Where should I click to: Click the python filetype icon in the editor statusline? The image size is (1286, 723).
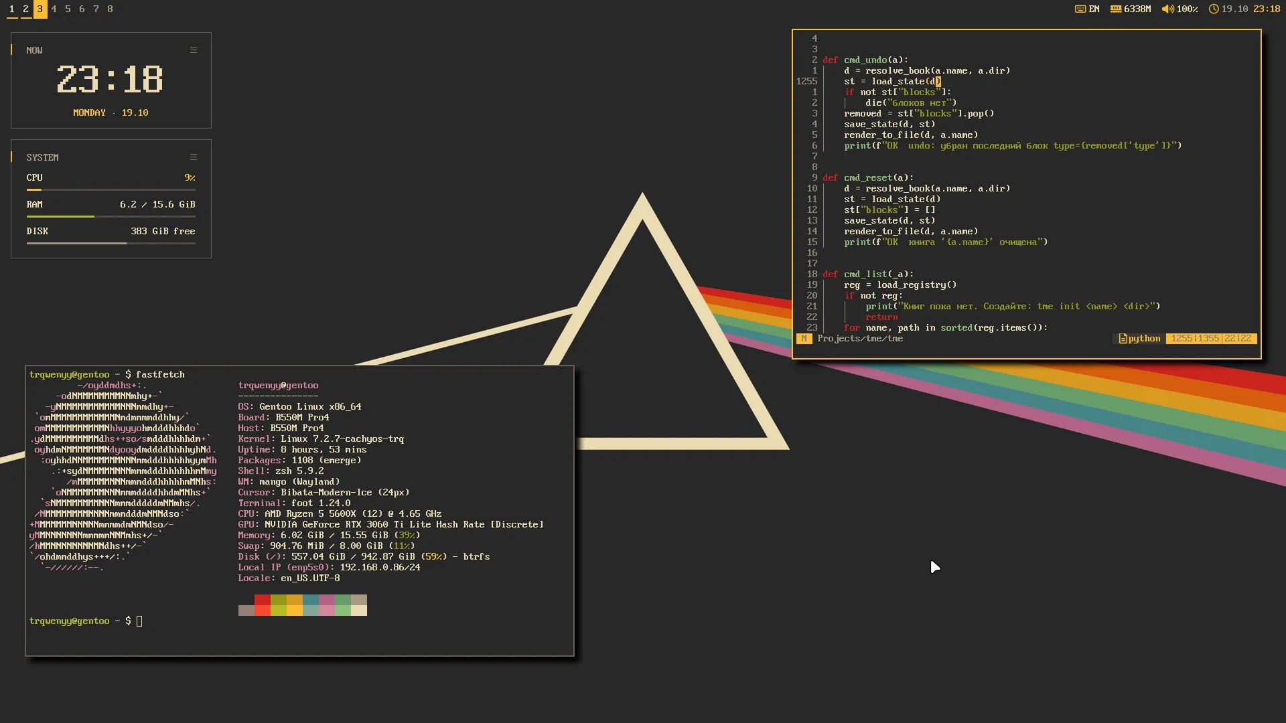point(1123,339)
